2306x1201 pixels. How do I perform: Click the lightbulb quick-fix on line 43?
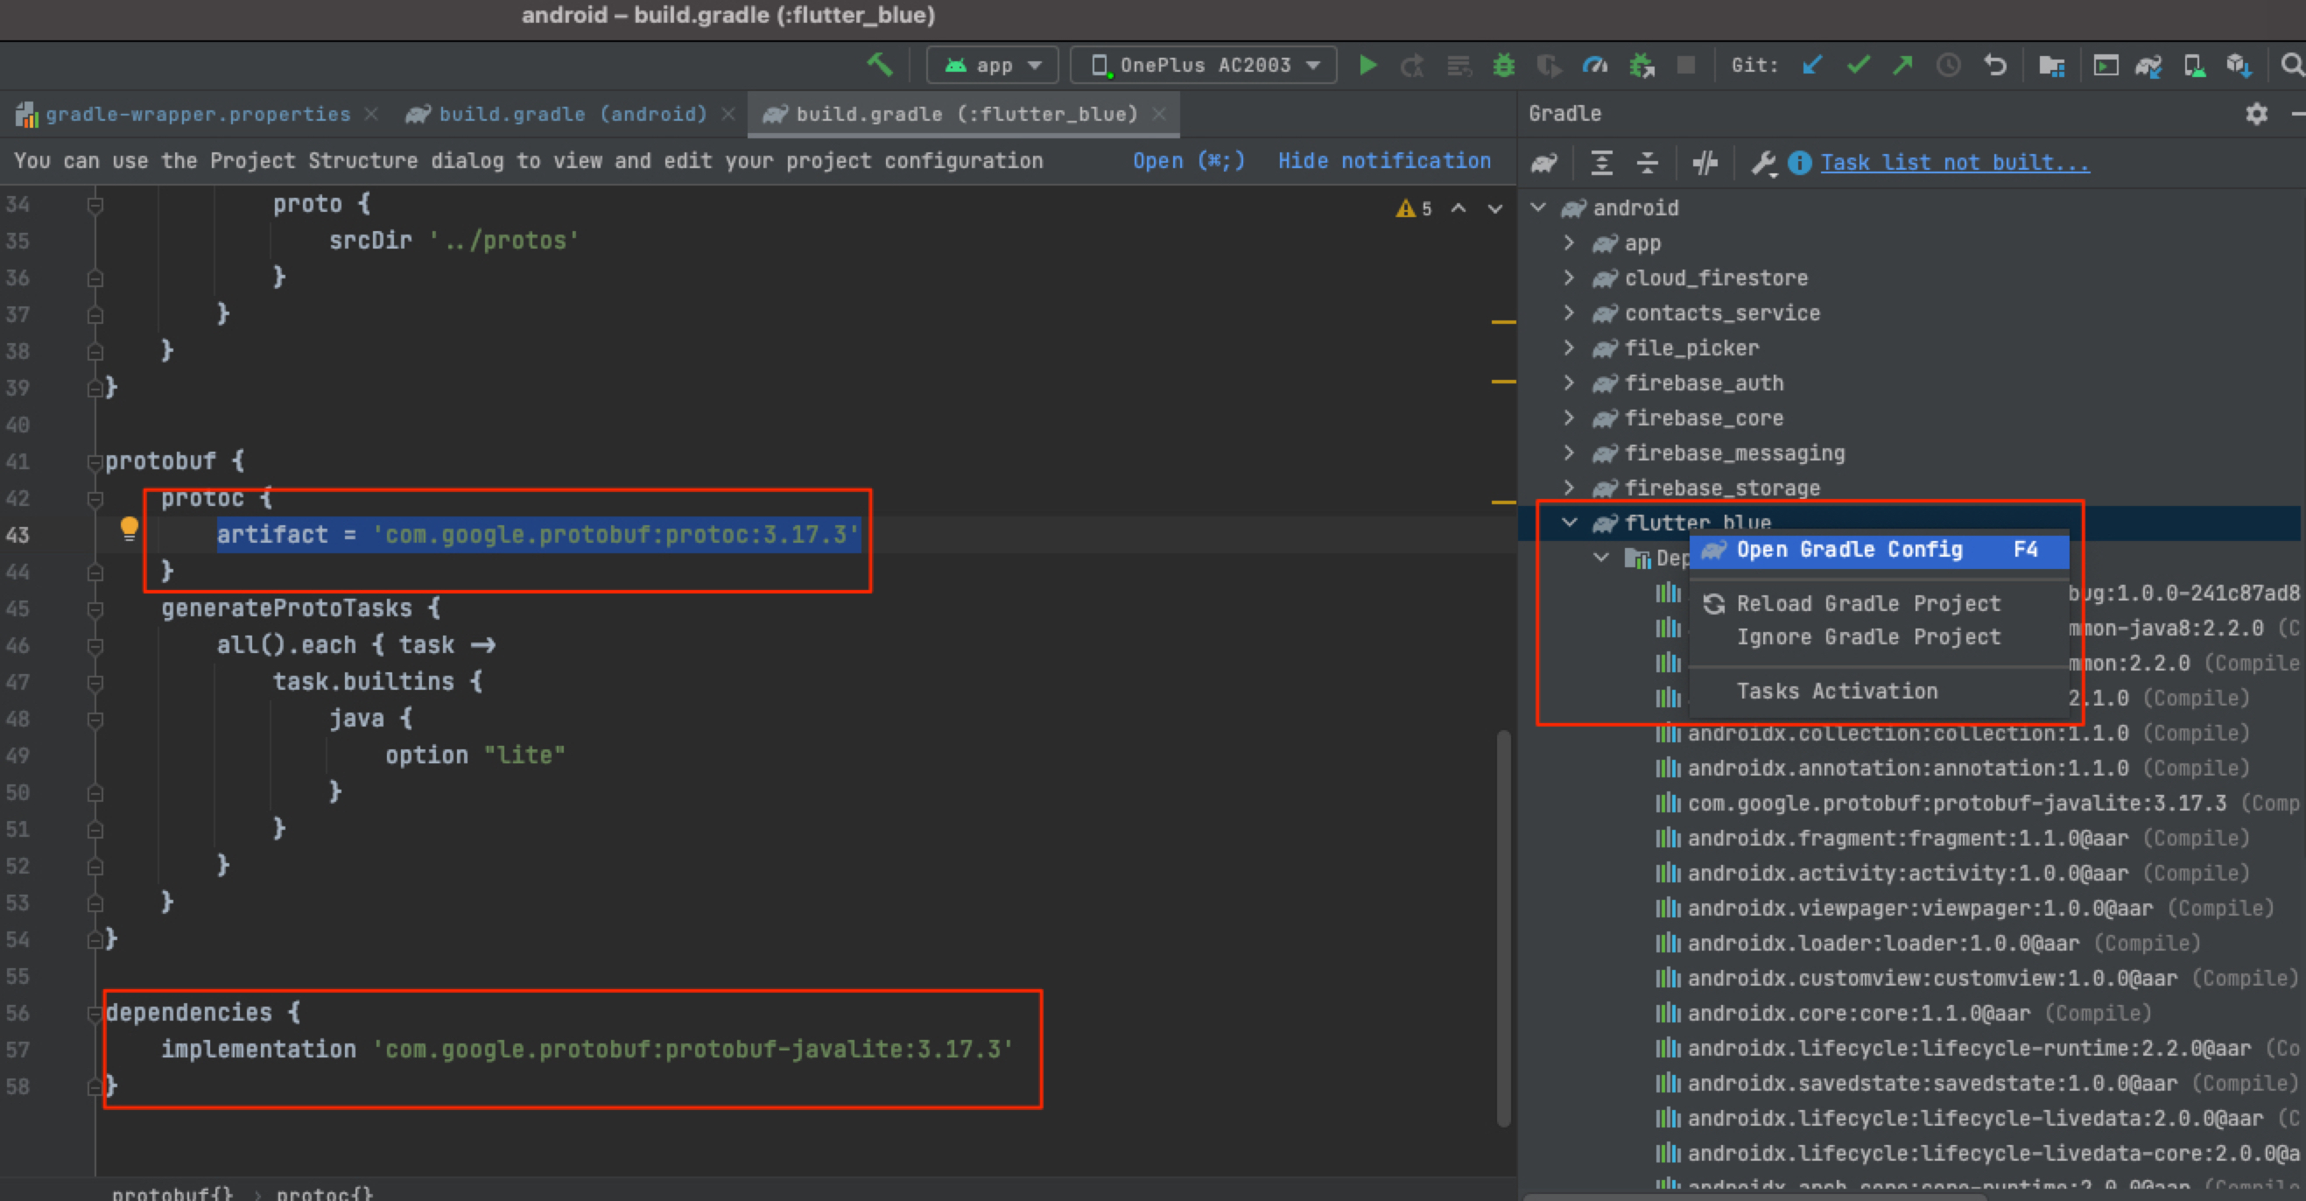pyautogui.click(x=129, y=529)
